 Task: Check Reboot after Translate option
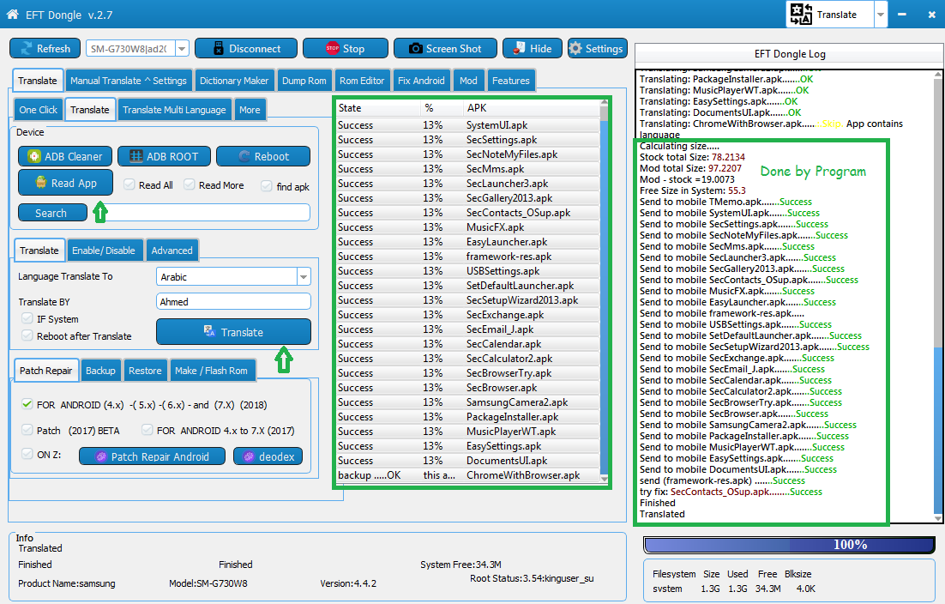pos(27,335)
